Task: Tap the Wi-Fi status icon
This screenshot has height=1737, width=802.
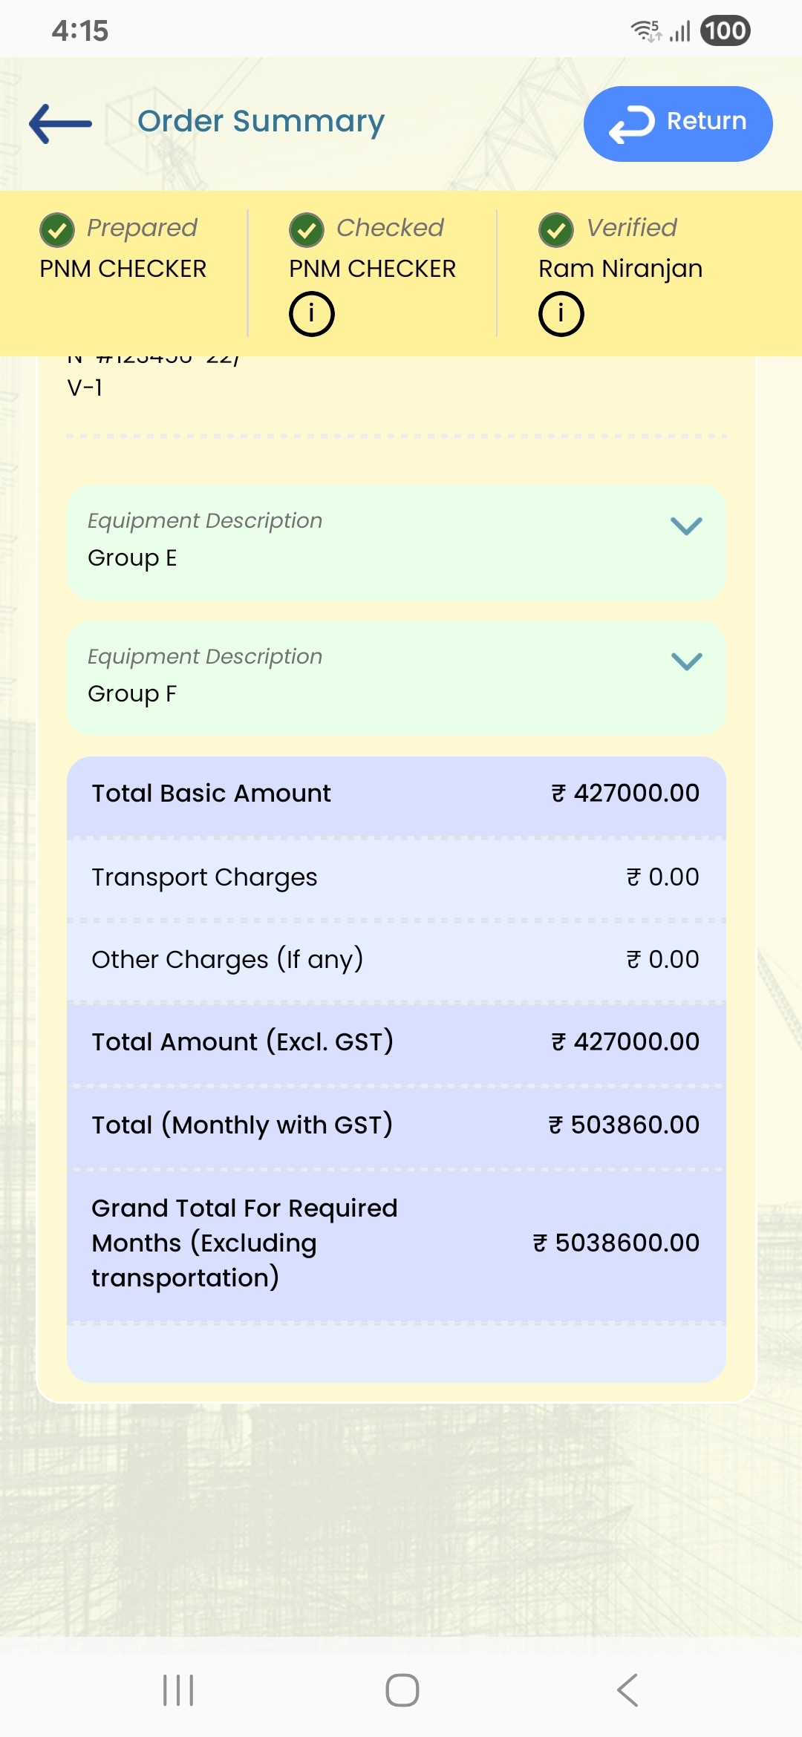Action: [645, 30]
